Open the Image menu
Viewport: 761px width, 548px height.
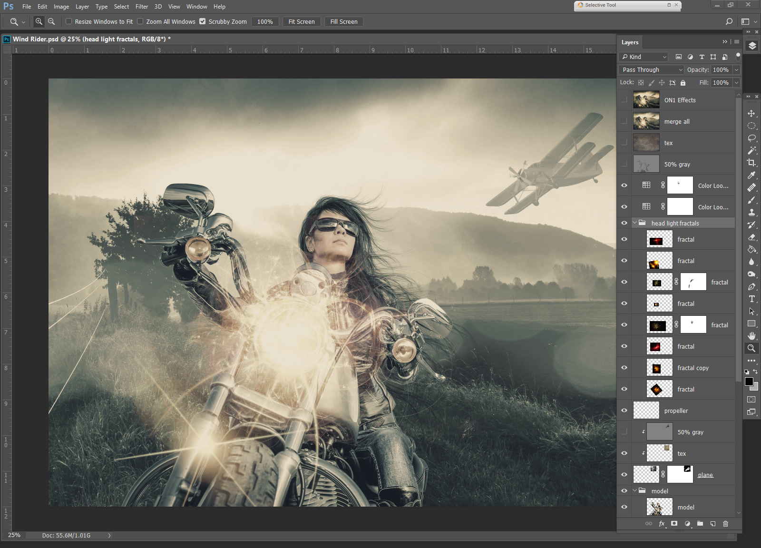[x=61, y=7]
